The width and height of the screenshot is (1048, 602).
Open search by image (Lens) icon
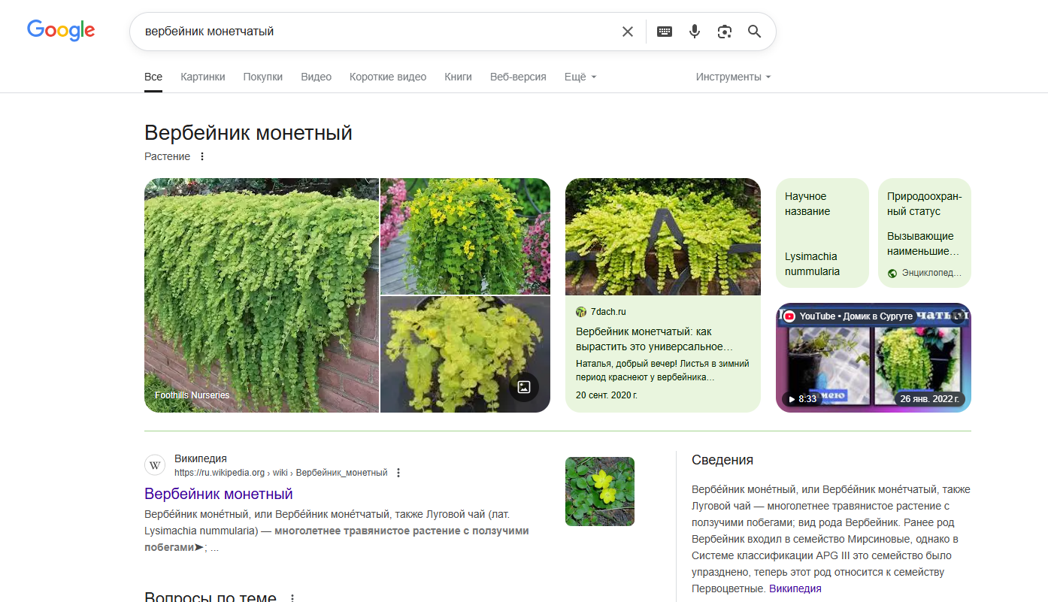click(x=724, y=32)
